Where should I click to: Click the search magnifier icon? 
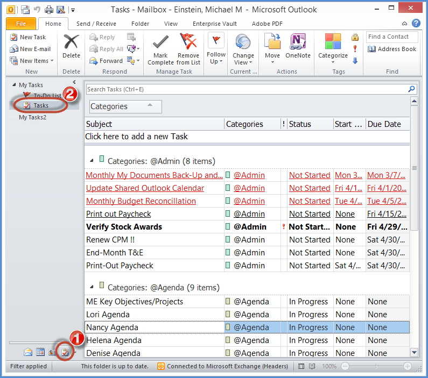pyautogui.click(x=411, y=89)
